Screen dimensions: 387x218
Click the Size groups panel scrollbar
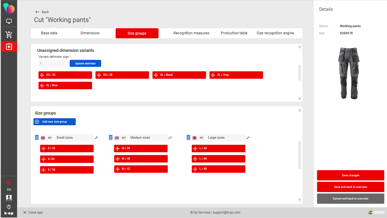tap(300, 155)
